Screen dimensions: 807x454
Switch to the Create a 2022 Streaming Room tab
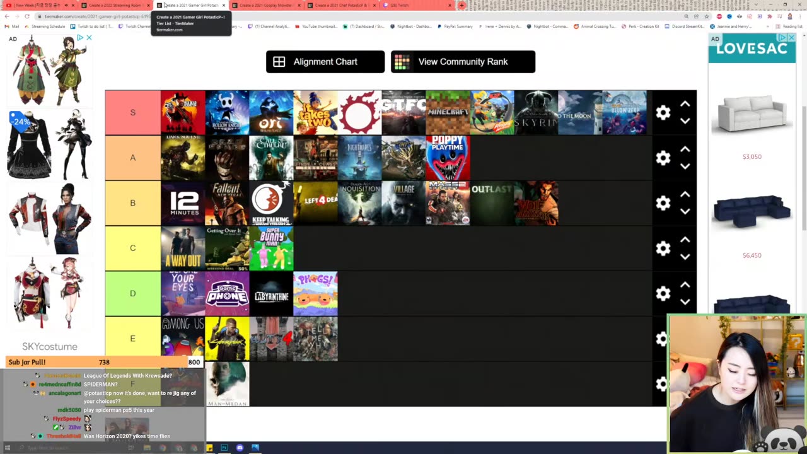115,5
